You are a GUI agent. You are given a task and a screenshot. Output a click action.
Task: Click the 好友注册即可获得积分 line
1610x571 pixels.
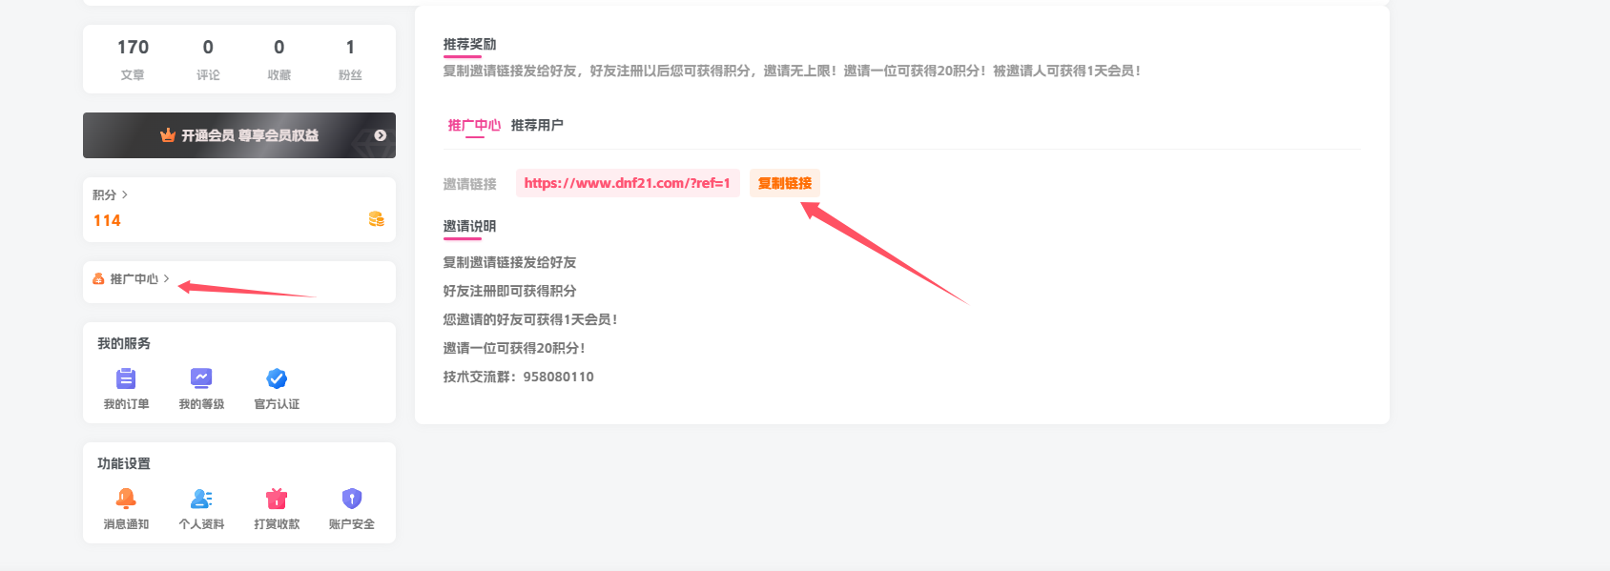(509, 291)
